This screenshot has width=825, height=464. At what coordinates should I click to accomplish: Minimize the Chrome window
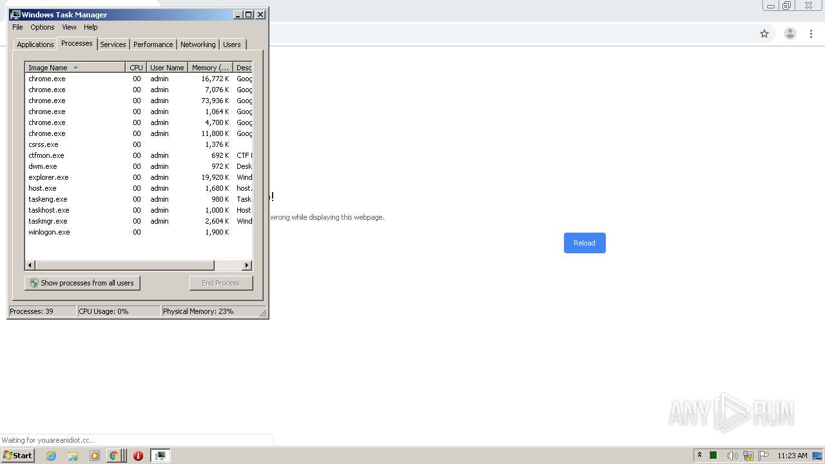[771, 6]
